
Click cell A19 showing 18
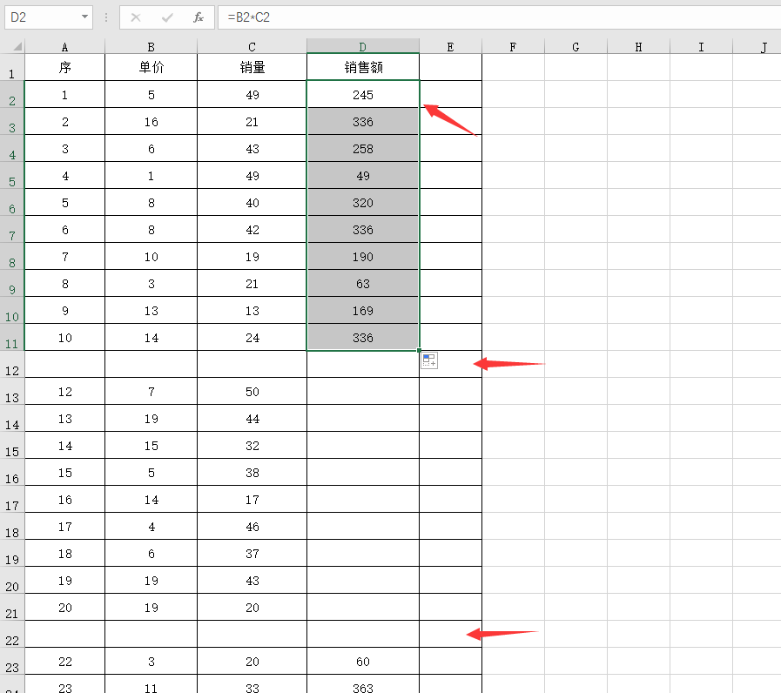64,554
